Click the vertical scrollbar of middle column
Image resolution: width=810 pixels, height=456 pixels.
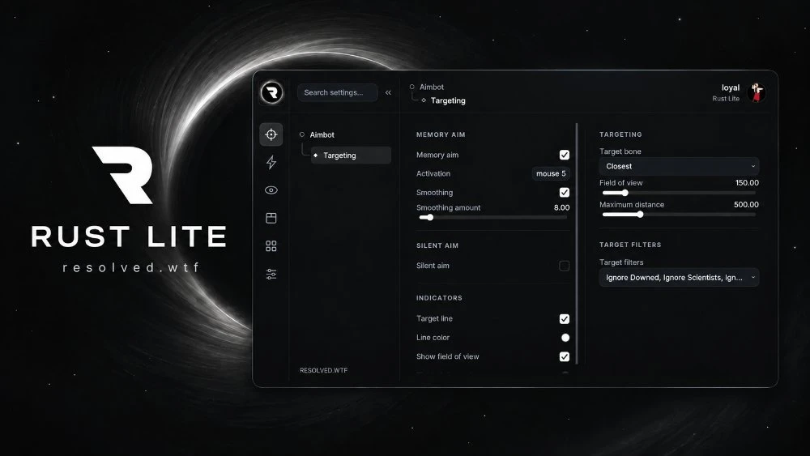point(577,243)
